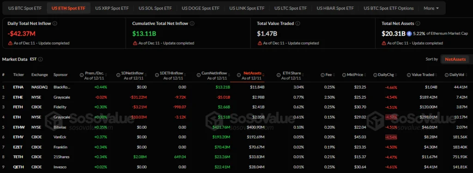Click the VanEck sponsor cell
Image resolution: width=473 pixels, height=173 pixels.
60,137
